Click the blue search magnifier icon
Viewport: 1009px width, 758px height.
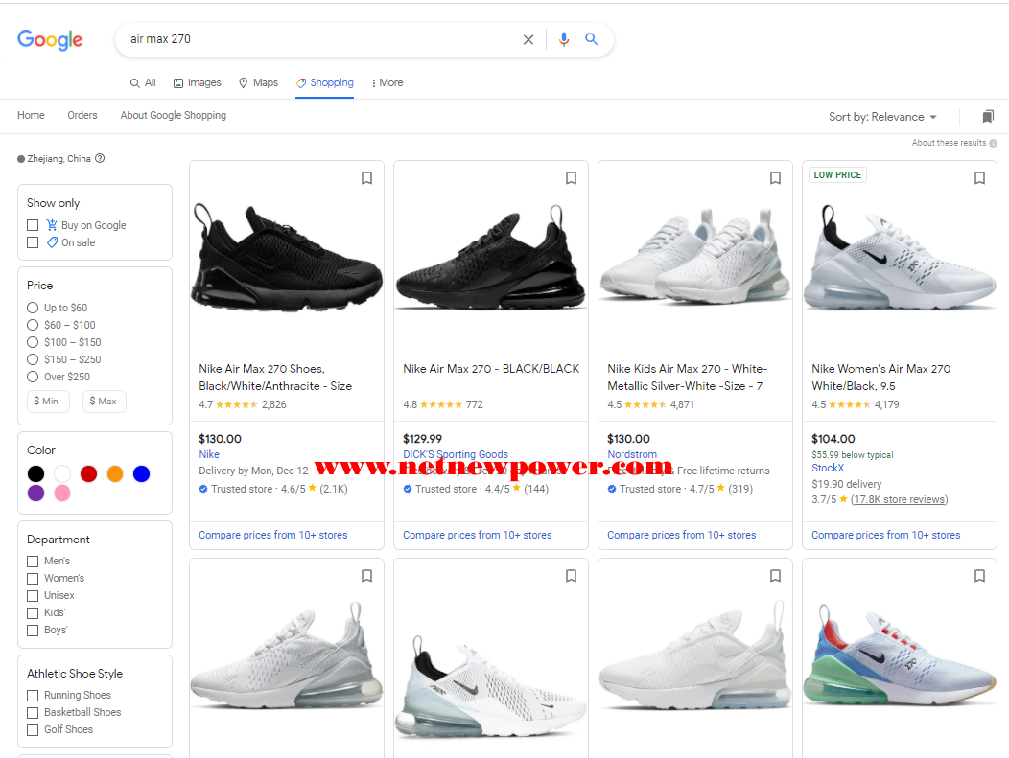pos(592,39)
